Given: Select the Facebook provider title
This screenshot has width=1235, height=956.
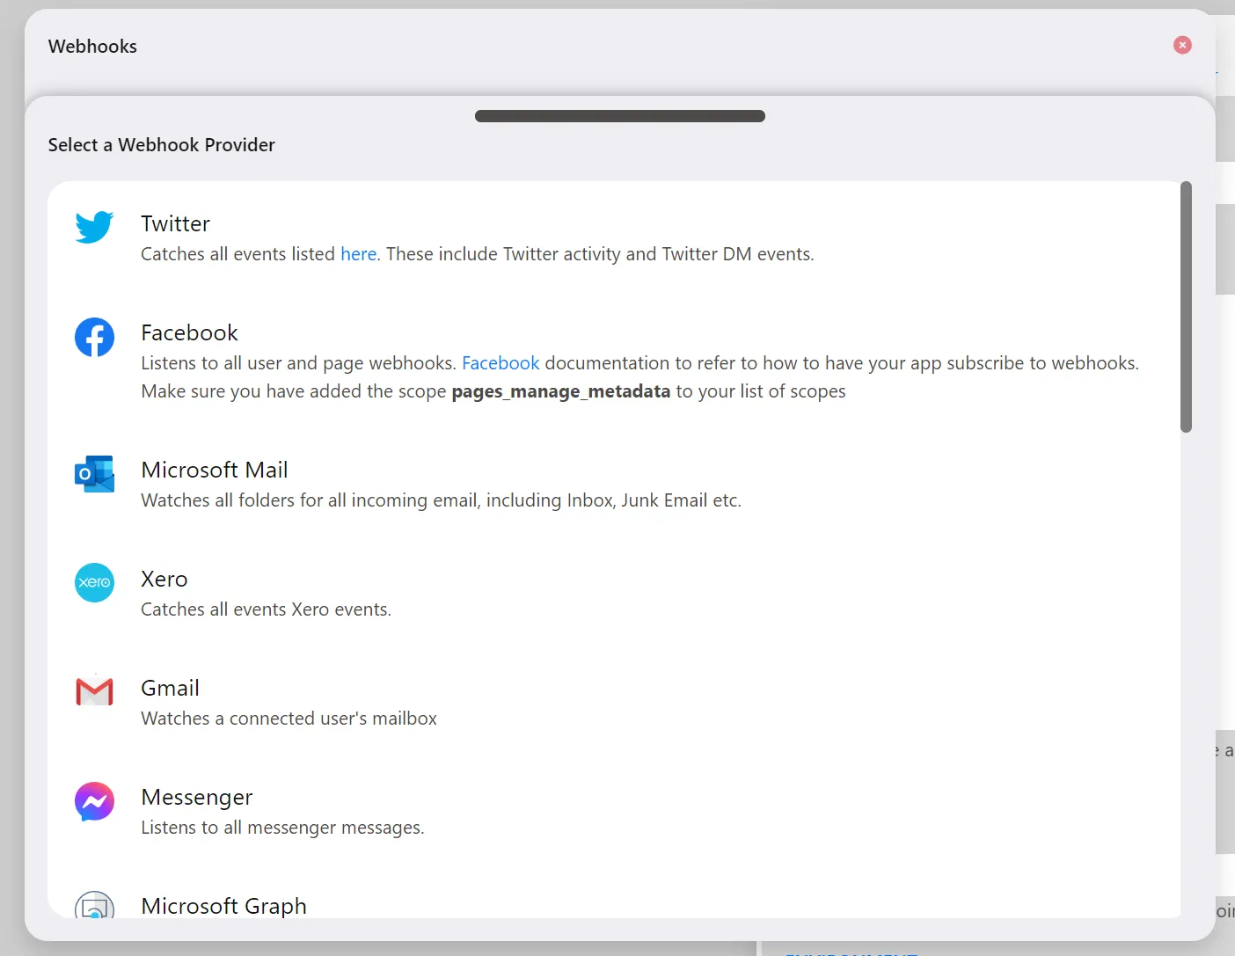Looking at the screenshot, I should pyautogui.click(x=189, y=332).
